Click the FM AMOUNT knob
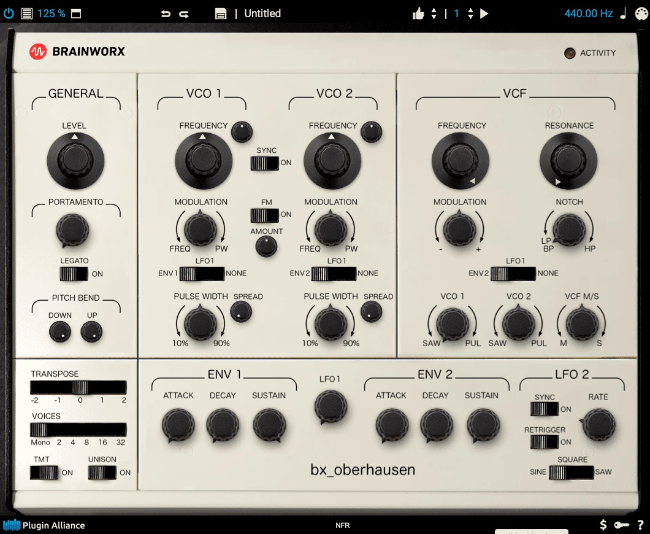This screenshot has height=534, width=650. [266, 246]
